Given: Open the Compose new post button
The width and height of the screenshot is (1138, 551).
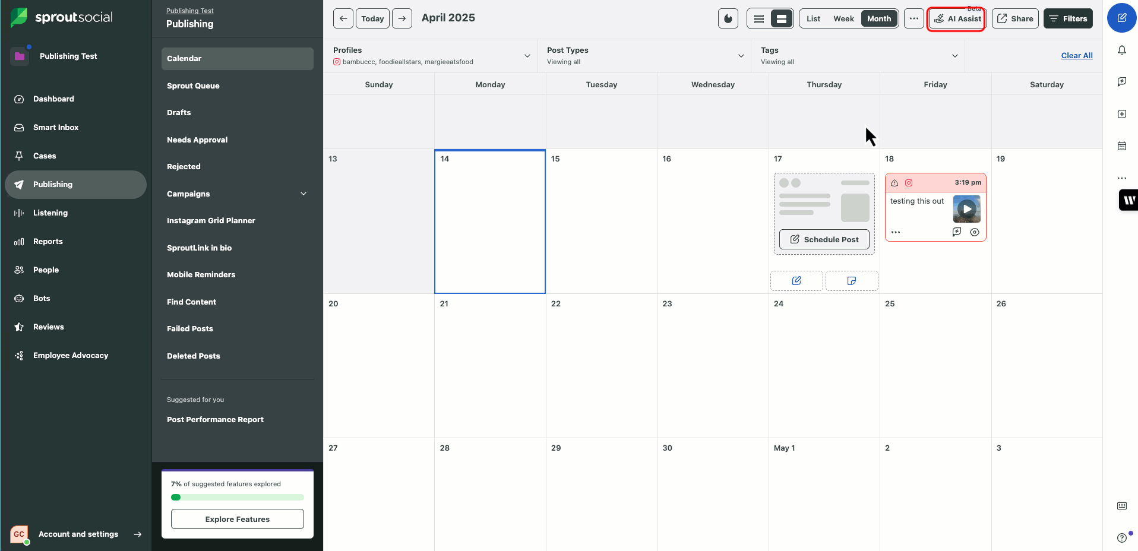Looking at the screenshot, I should (1121, 18).
